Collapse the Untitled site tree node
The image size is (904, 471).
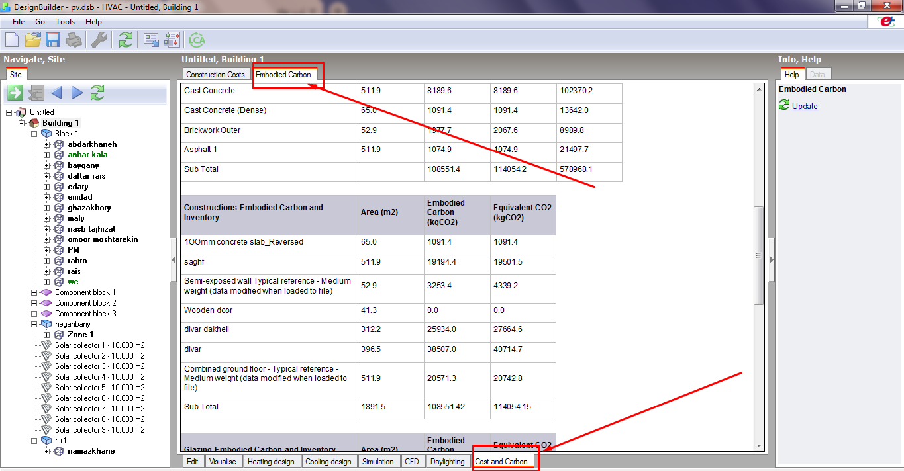(9, 112)
